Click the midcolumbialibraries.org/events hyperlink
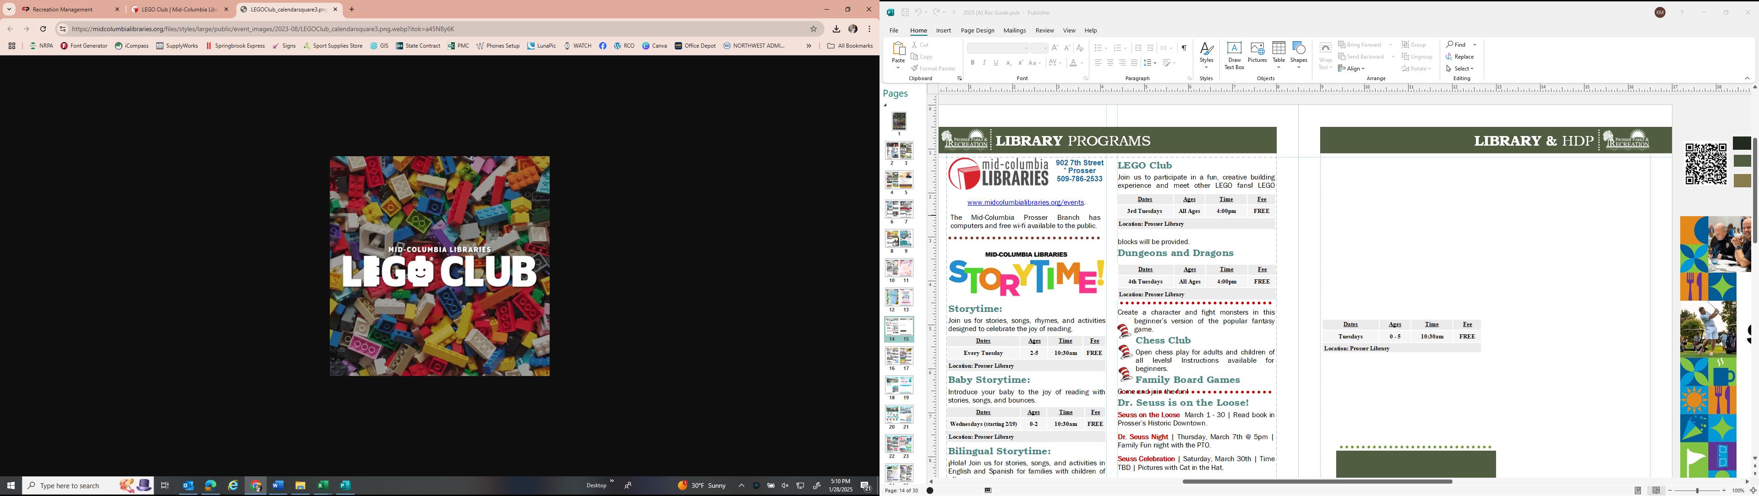The height and width of the screenshot is (496, 1759). point(1026,202)
